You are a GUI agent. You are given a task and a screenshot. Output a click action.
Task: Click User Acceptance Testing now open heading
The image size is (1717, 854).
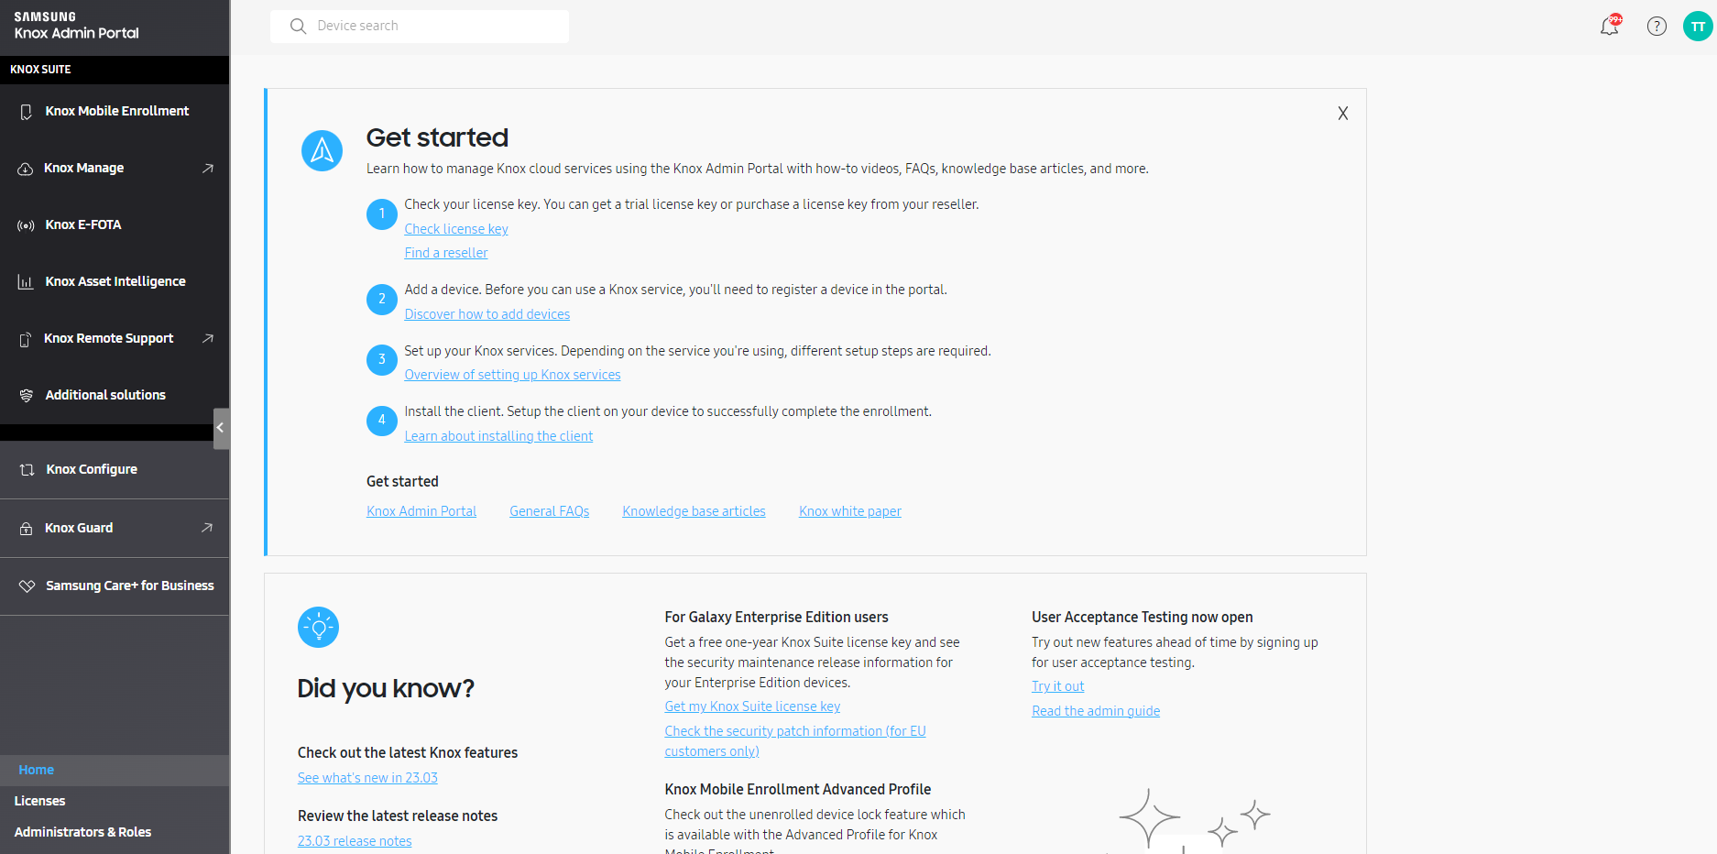(1143, 618)
